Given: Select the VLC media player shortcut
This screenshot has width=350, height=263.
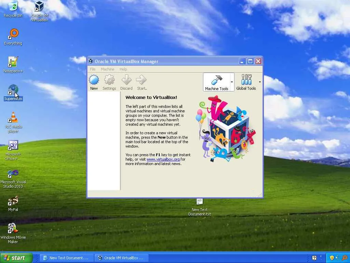Looking at the screenshot, I should (13, 123).
